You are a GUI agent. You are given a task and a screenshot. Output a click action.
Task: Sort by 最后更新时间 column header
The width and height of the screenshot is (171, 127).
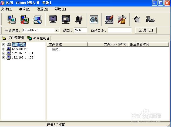coord(148,44)
